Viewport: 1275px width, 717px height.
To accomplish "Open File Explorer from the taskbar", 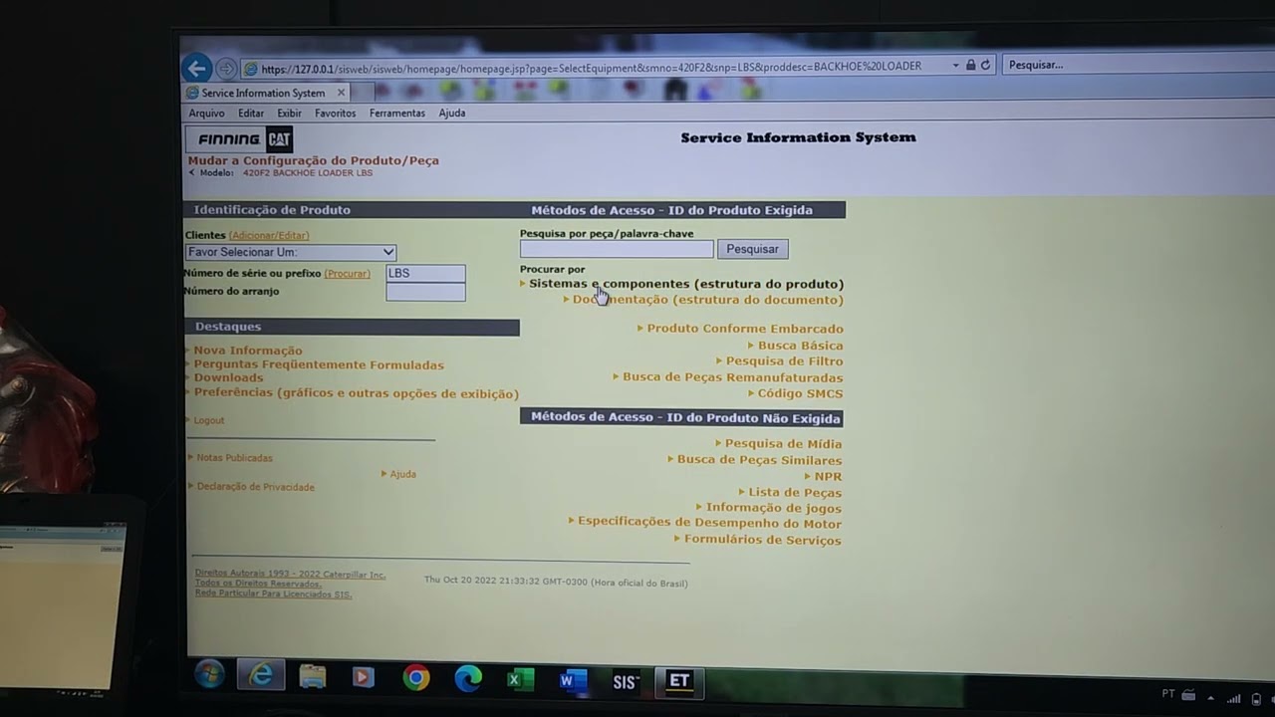I will point(313,677).
